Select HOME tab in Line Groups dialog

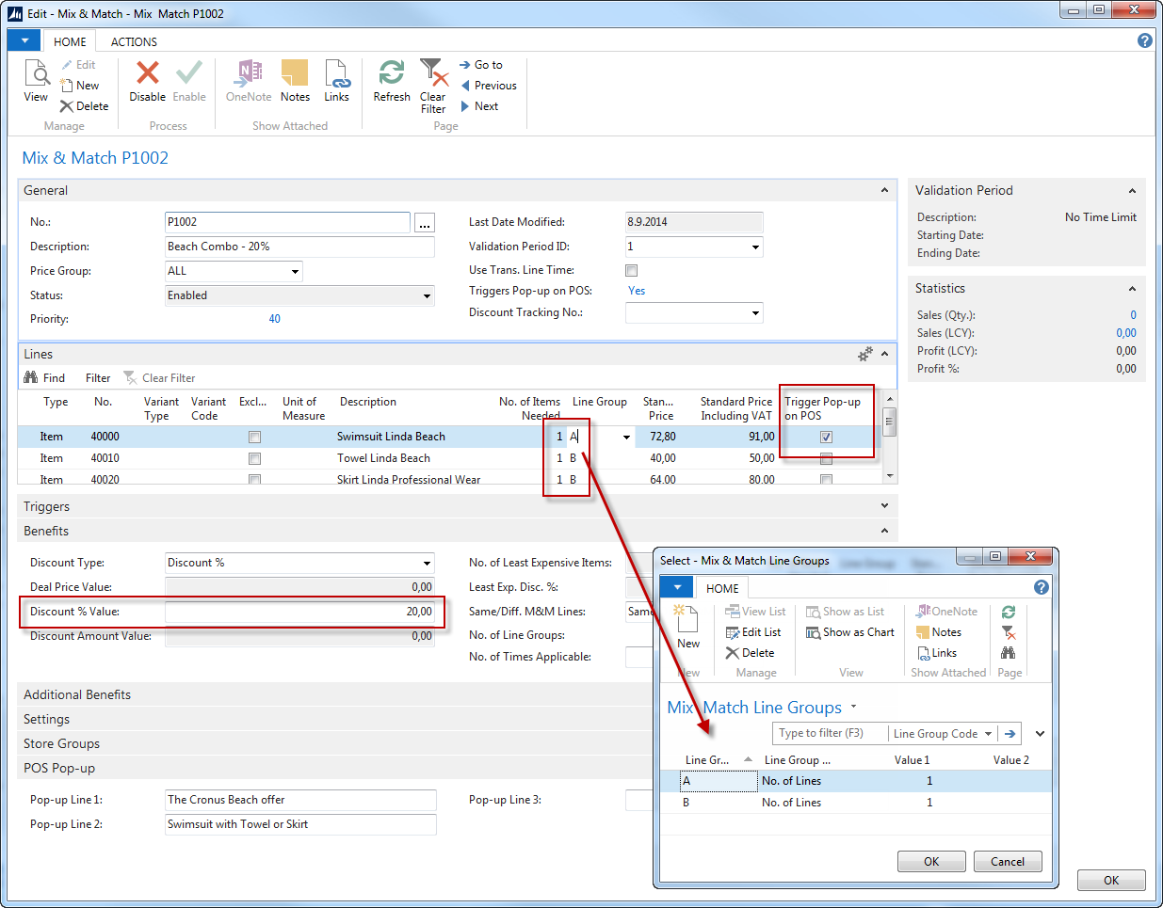(x=722, y=589)
